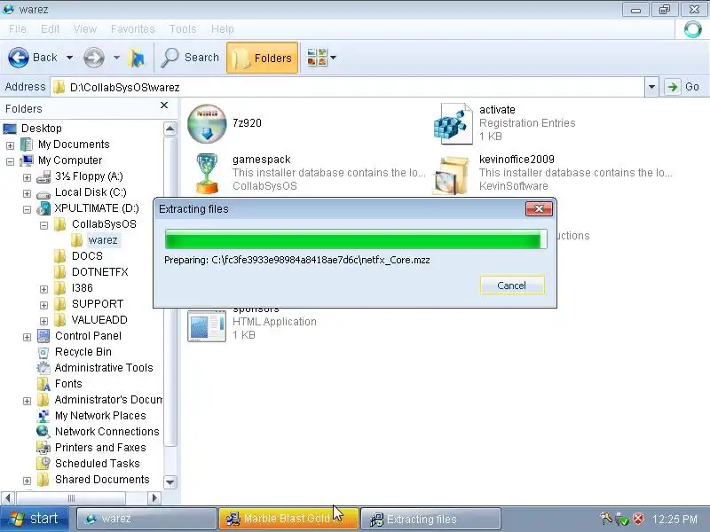Click the address path field
The width and height of the screenshot is (710, 532).
pyautogui.click(x=349, y=87)
